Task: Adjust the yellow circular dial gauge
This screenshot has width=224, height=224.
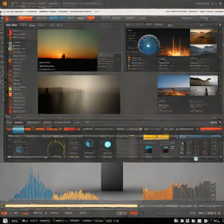Action: click(x=56, y=149)
